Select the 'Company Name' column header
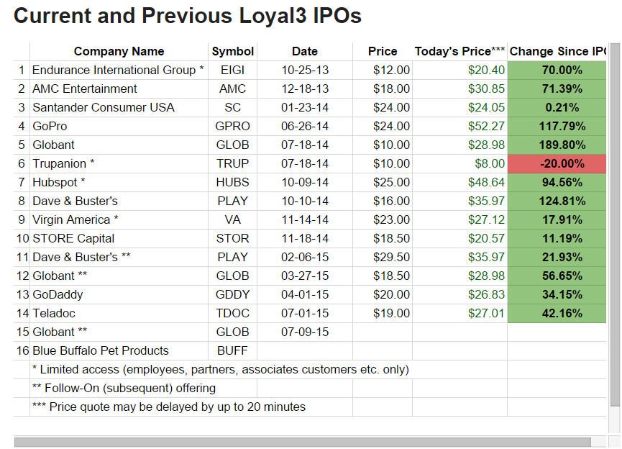622x449 pixels. tap(119, 52)
